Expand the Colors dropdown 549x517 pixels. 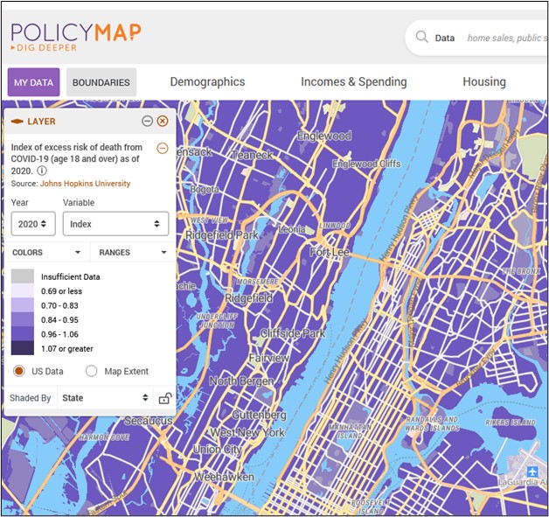tap(46, 252)
